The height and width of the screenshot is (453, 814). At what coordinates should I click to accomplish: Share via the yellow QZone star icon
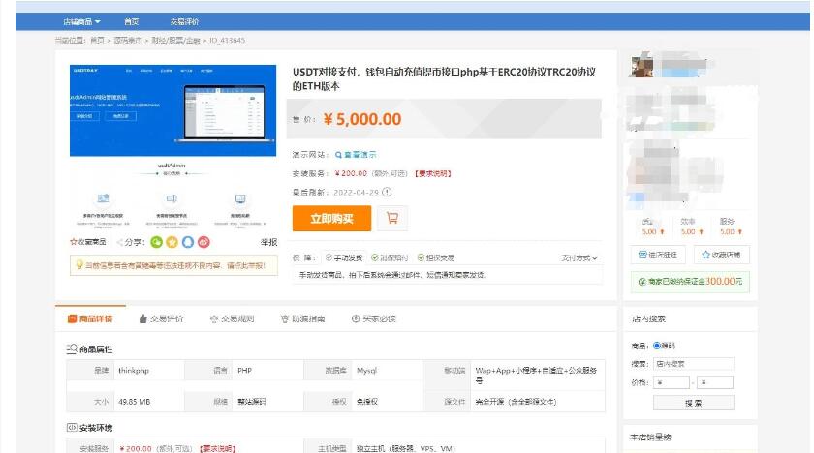(x=172, y=242)
